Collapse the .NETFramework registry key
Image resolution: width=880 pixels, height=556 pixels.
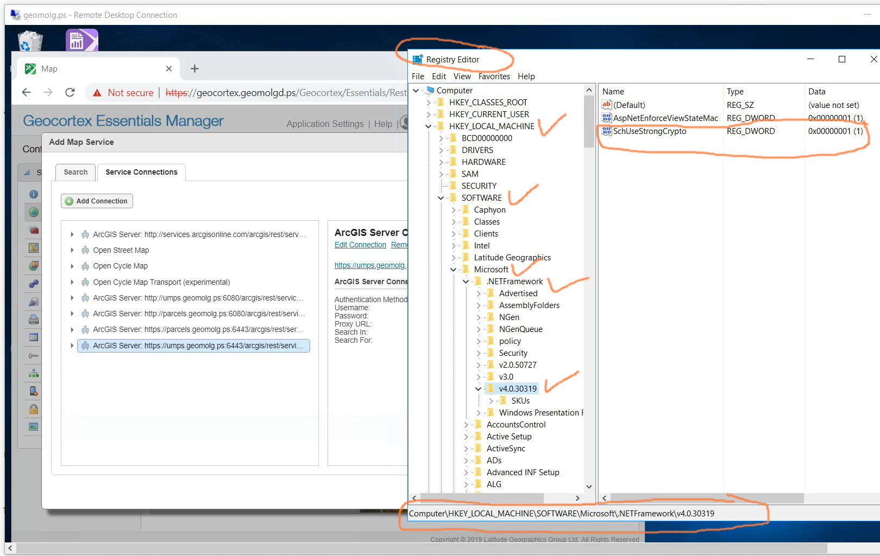pos(466,282)
